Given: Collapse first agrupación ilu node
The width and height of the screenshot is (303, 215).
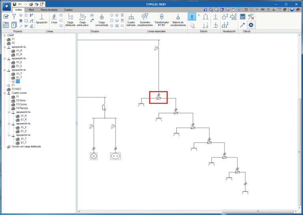Looking at the screenshot, I should coord(4,47).
